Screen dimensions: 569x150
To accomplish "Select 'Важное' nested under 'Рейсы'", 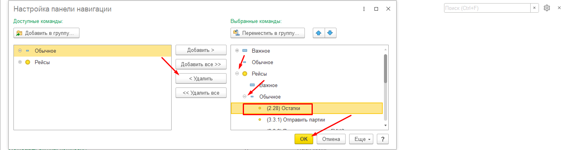I will tap(307, 85).
